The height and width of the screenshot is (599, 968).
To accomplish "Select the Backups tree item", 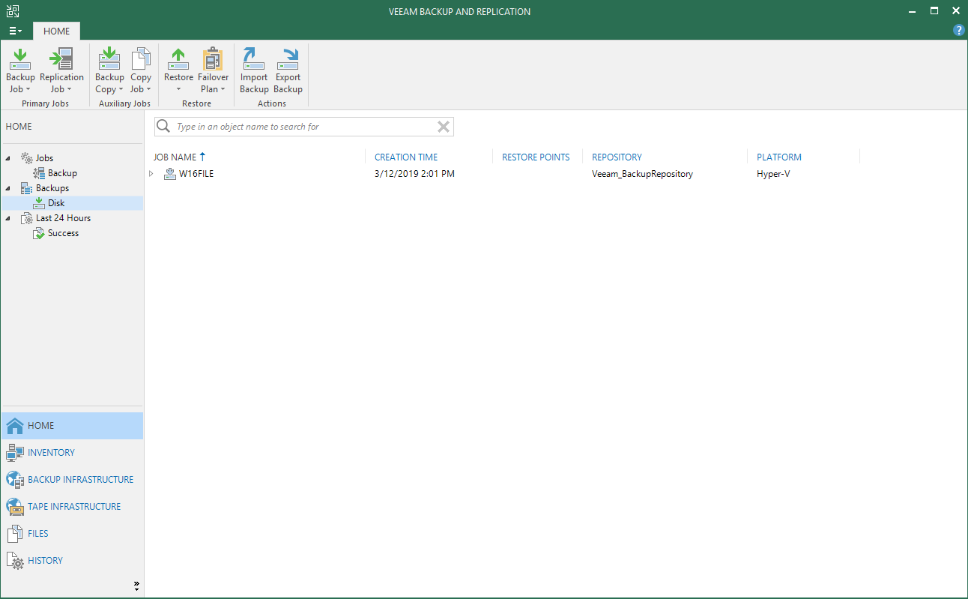I will [52, 188].
